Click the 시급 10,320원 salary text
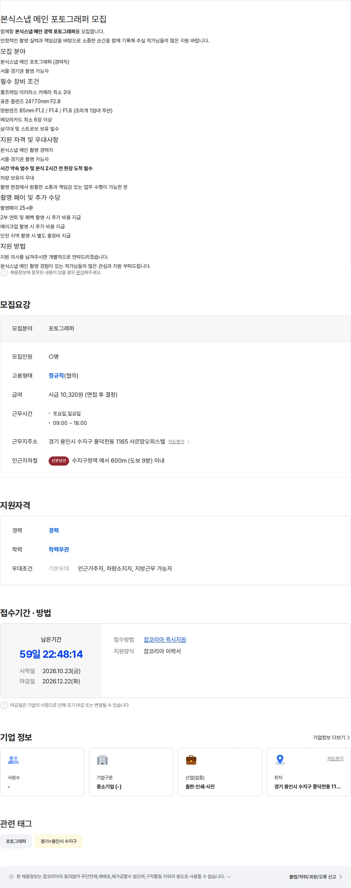The image size is (351, 888). [83, 395]
